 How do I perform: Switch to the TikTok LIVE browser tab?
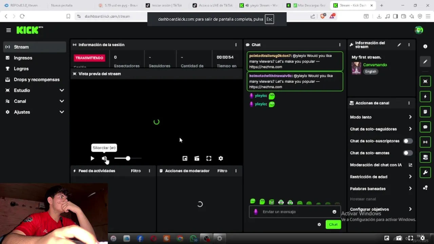[x=213, y=5]
